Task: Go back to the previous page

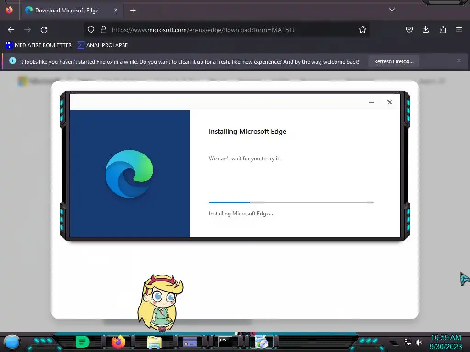Action: (11, 30)
